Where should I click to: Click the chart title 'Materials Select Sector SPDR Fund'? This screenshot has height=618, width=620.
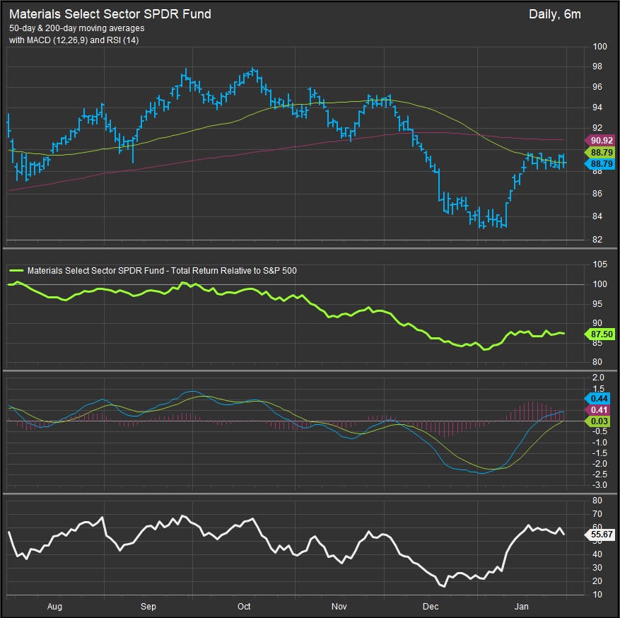point(110,14)
